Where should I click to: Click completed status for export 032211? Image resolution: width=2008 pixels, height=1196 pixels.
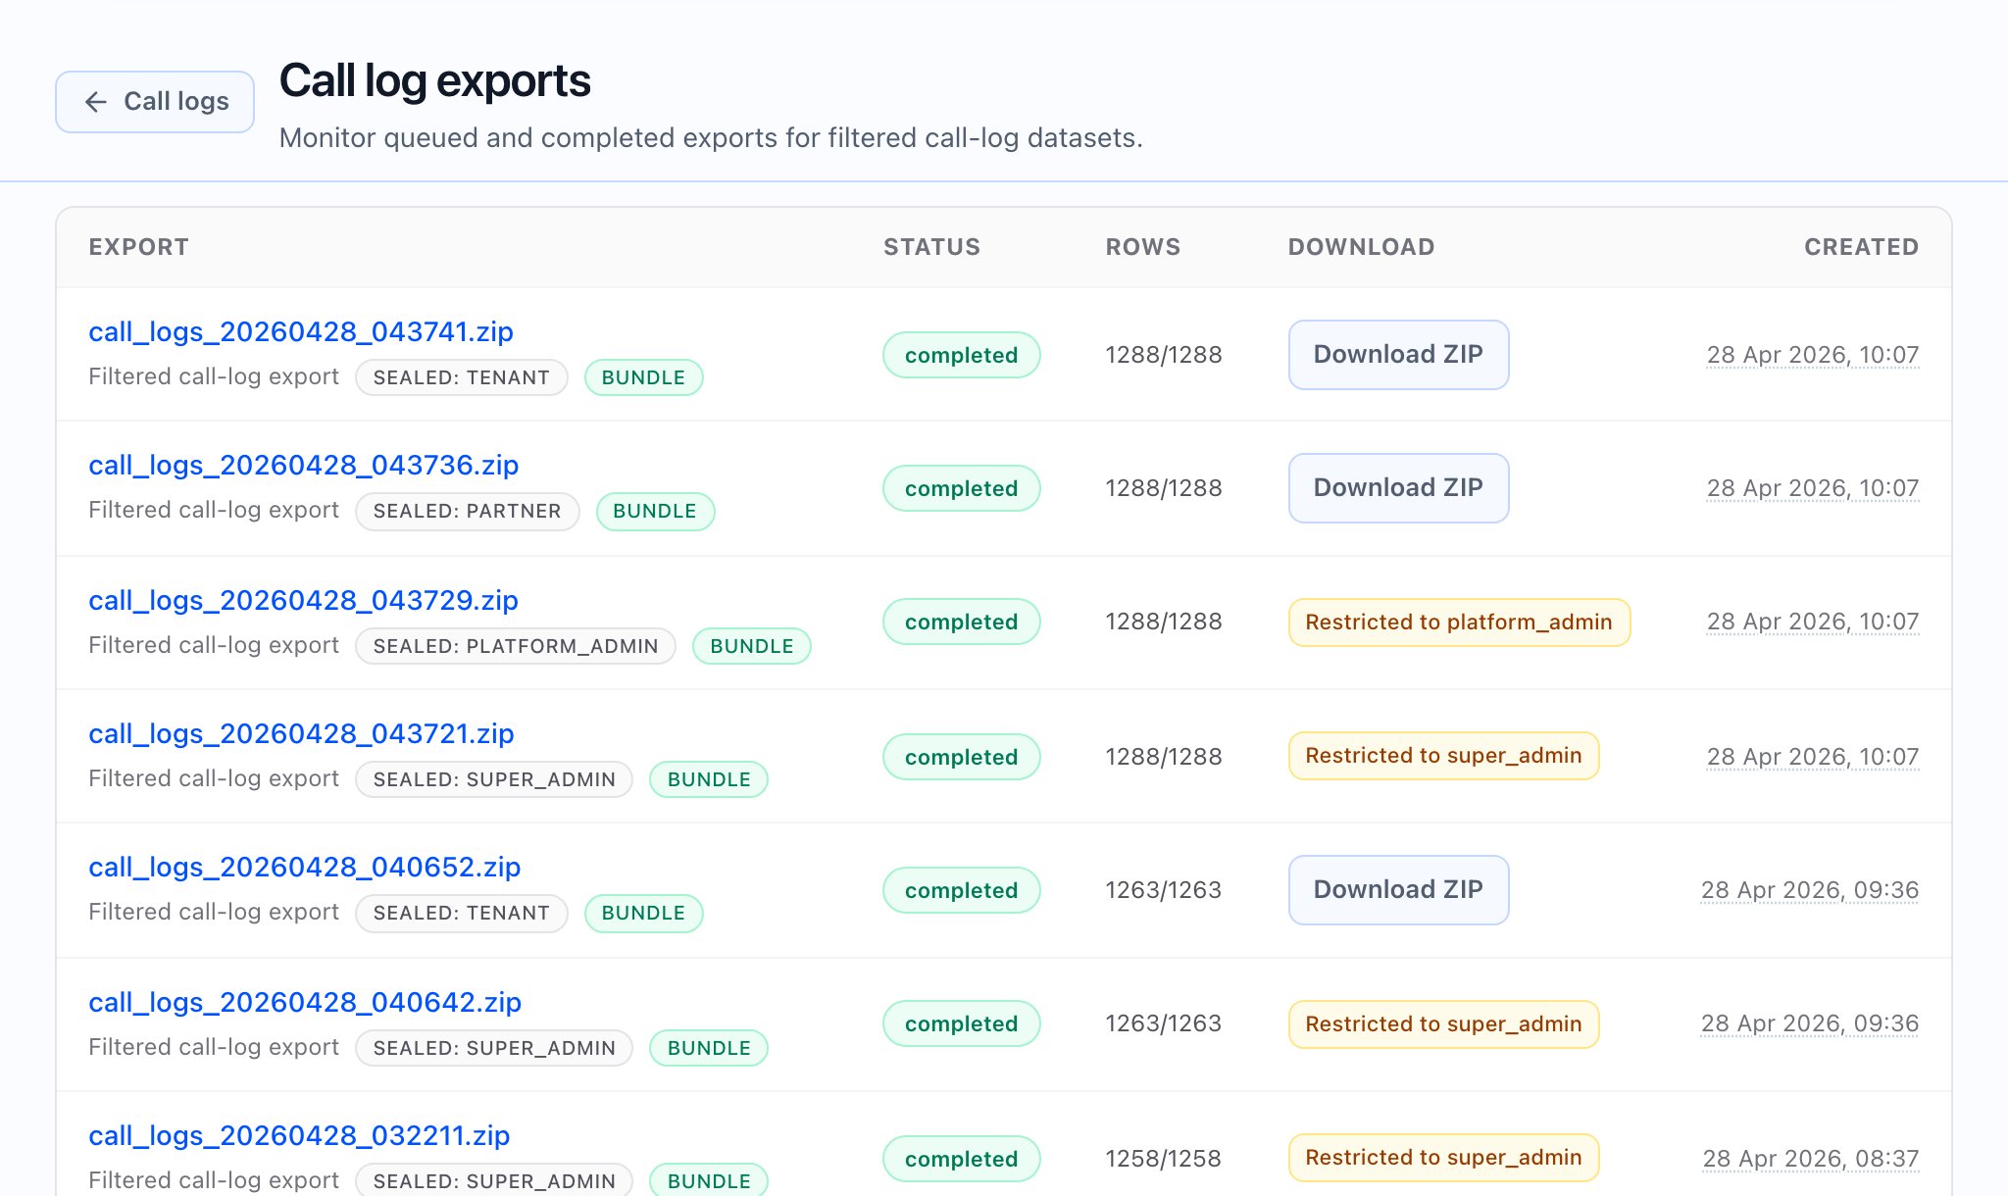tap(962, 1159)
